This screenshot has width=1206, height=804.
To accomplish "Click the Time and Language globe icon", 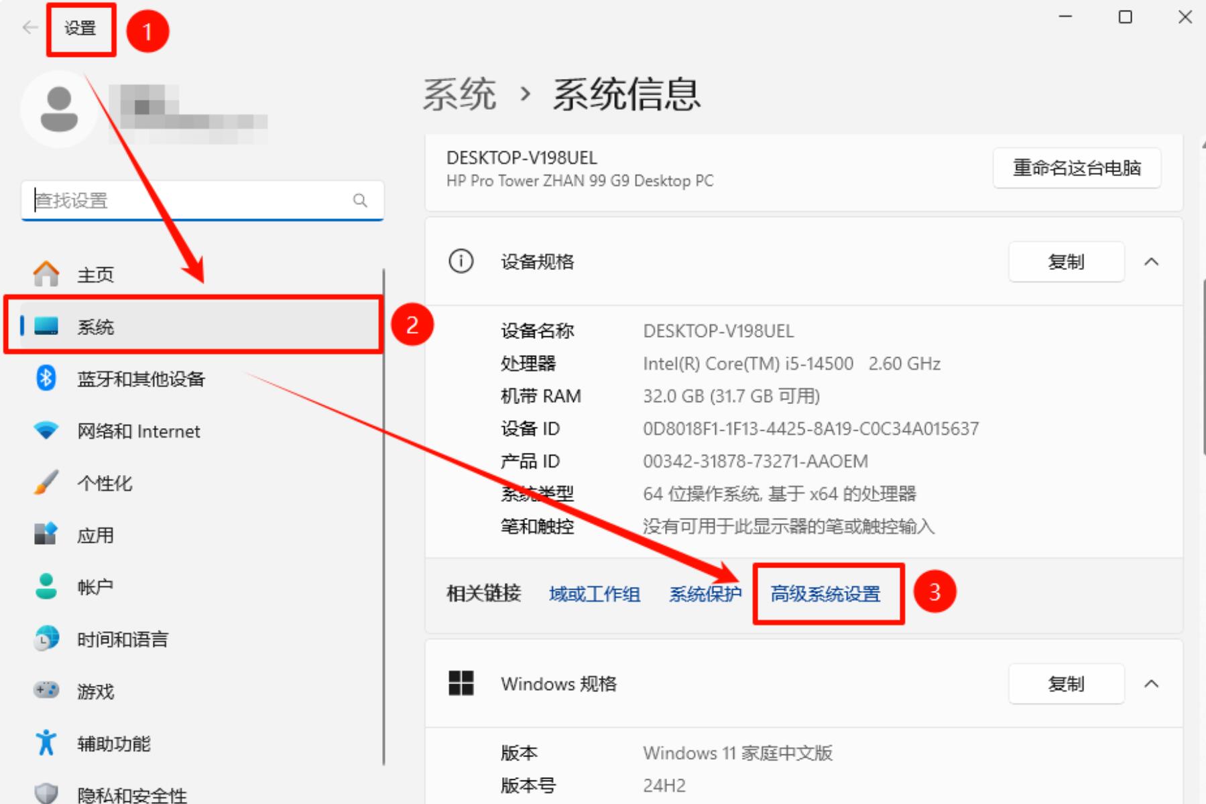I will [46, 639].
